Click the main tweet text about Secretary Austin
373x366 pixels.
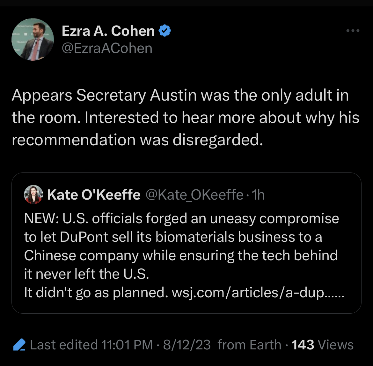click(186, 117)
